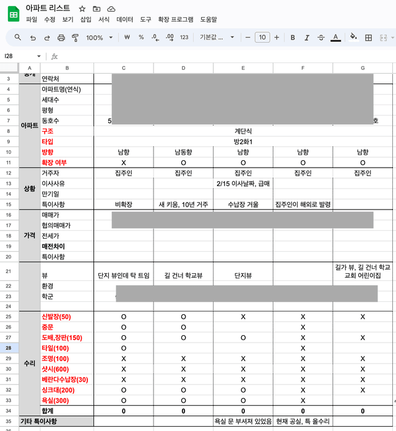Star the 아파트 리스트 document

click(x=82, y=9)
